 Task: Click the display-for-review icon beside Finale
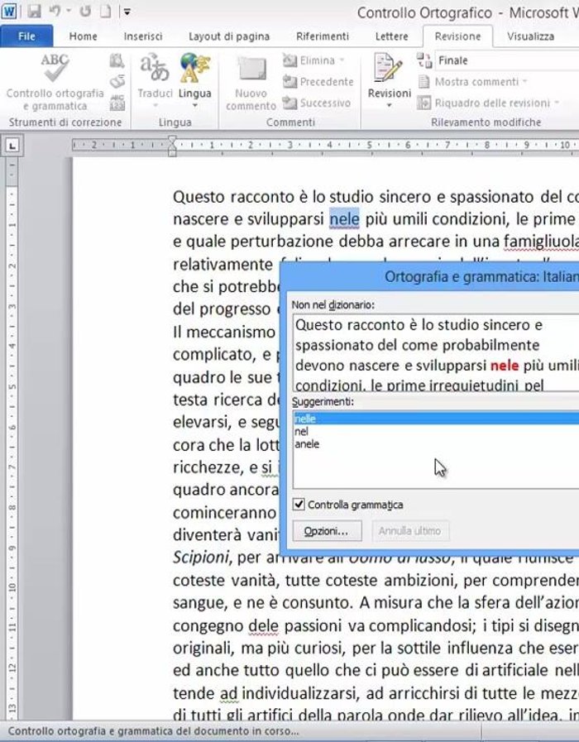[424, 60]
